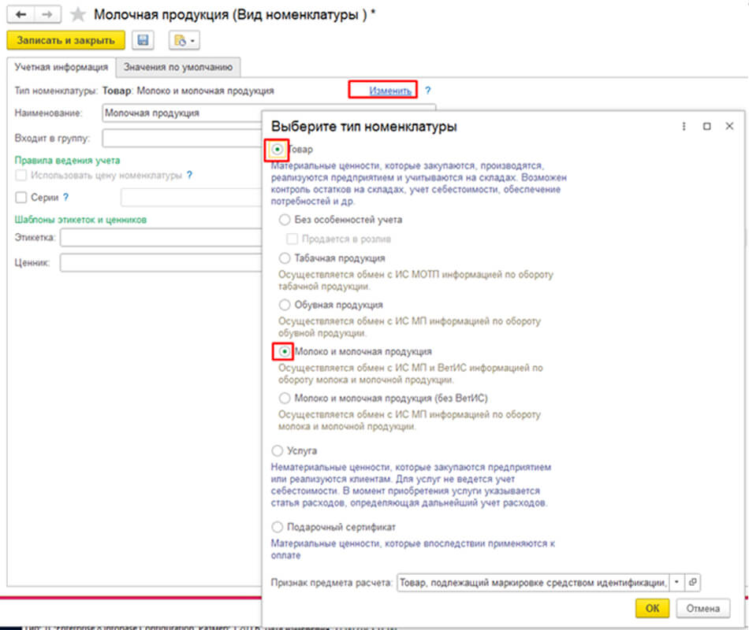Click the 'Отмена' button

pyautogui.click(x=702, y=608)
